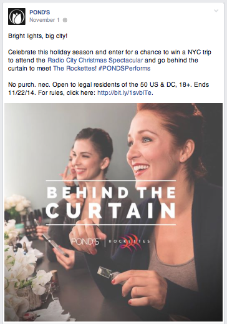The image size is (227, 324).
Task: Click the POND'S tulip profile picture
Action: [17, 16]
